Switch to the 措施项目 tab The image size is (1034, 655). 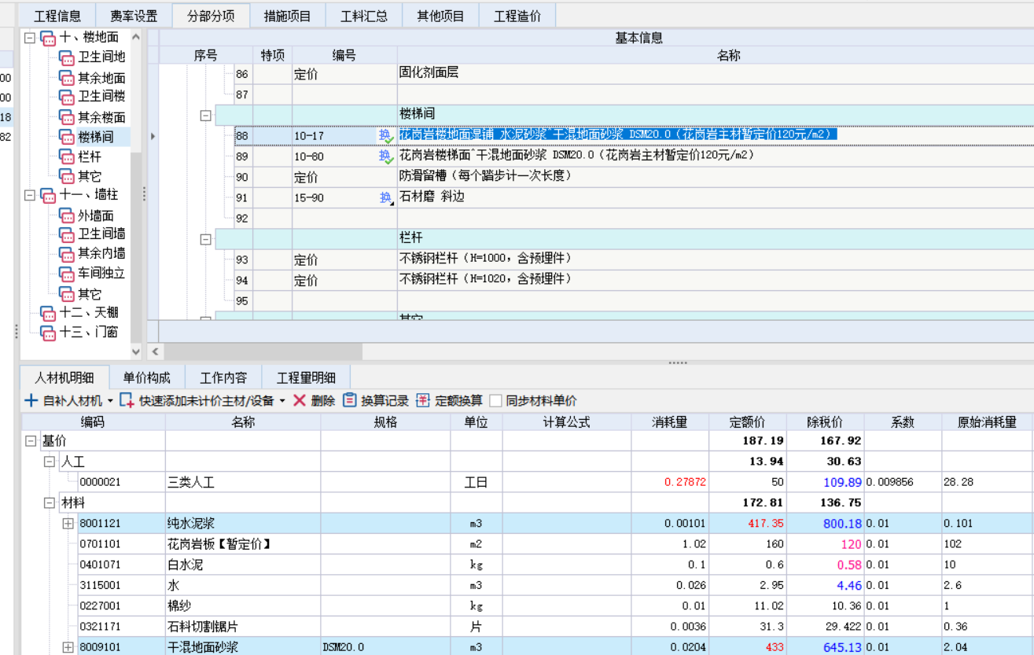tap(287, 16)
